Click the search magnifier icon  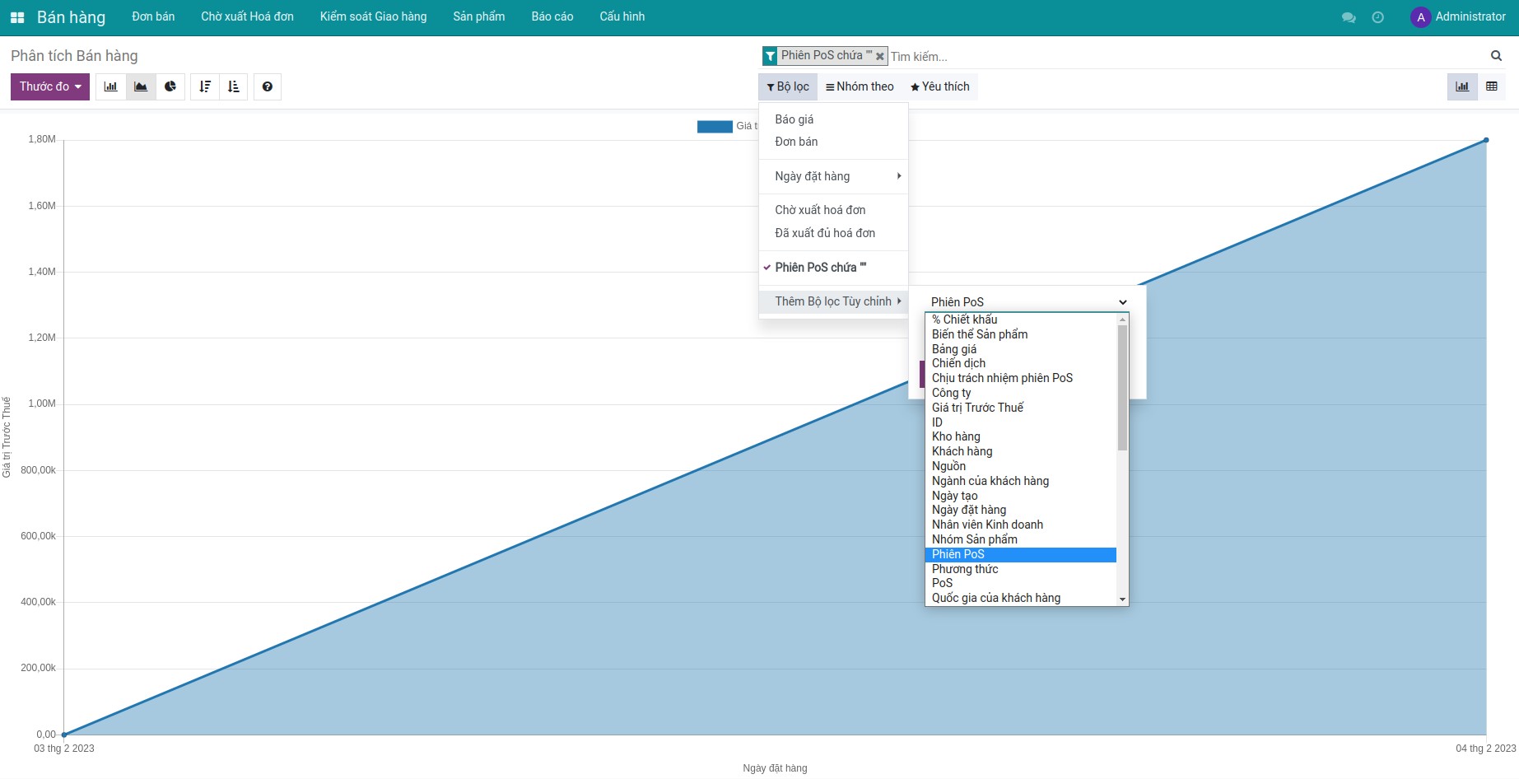click(1496, 56)
